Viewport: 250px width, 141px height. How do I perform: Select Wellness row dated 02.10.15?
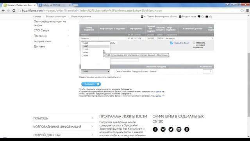point(146,38)
